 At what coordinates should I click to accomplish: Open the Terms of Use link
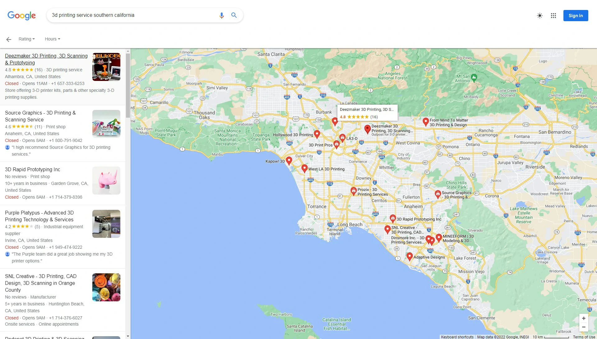pyautogui.click(x=584, y=337)
